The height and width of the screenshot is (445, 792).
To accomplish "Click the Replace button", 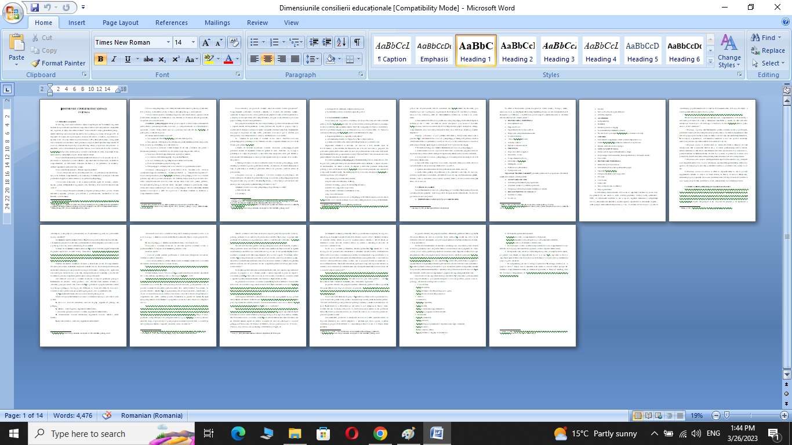I will coord(768,50).
